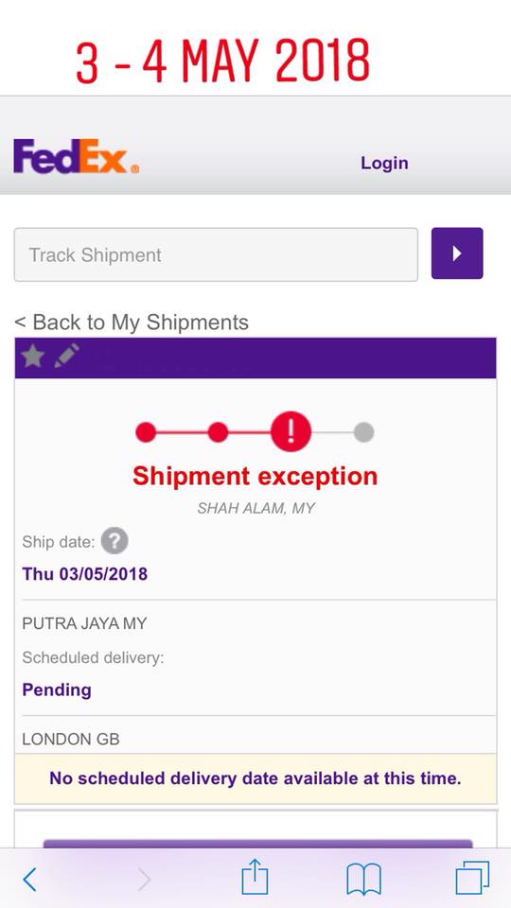
Task: Tap the FedEx logo
Action: (76, 156)
